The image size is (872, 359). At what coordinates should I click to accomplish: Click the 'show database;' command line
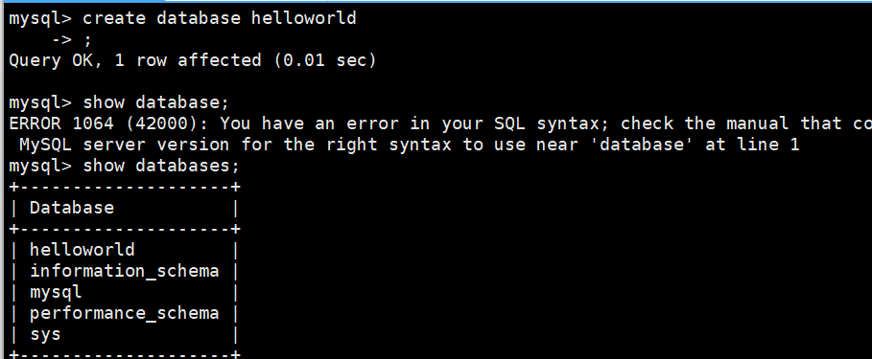coord(119,102)
